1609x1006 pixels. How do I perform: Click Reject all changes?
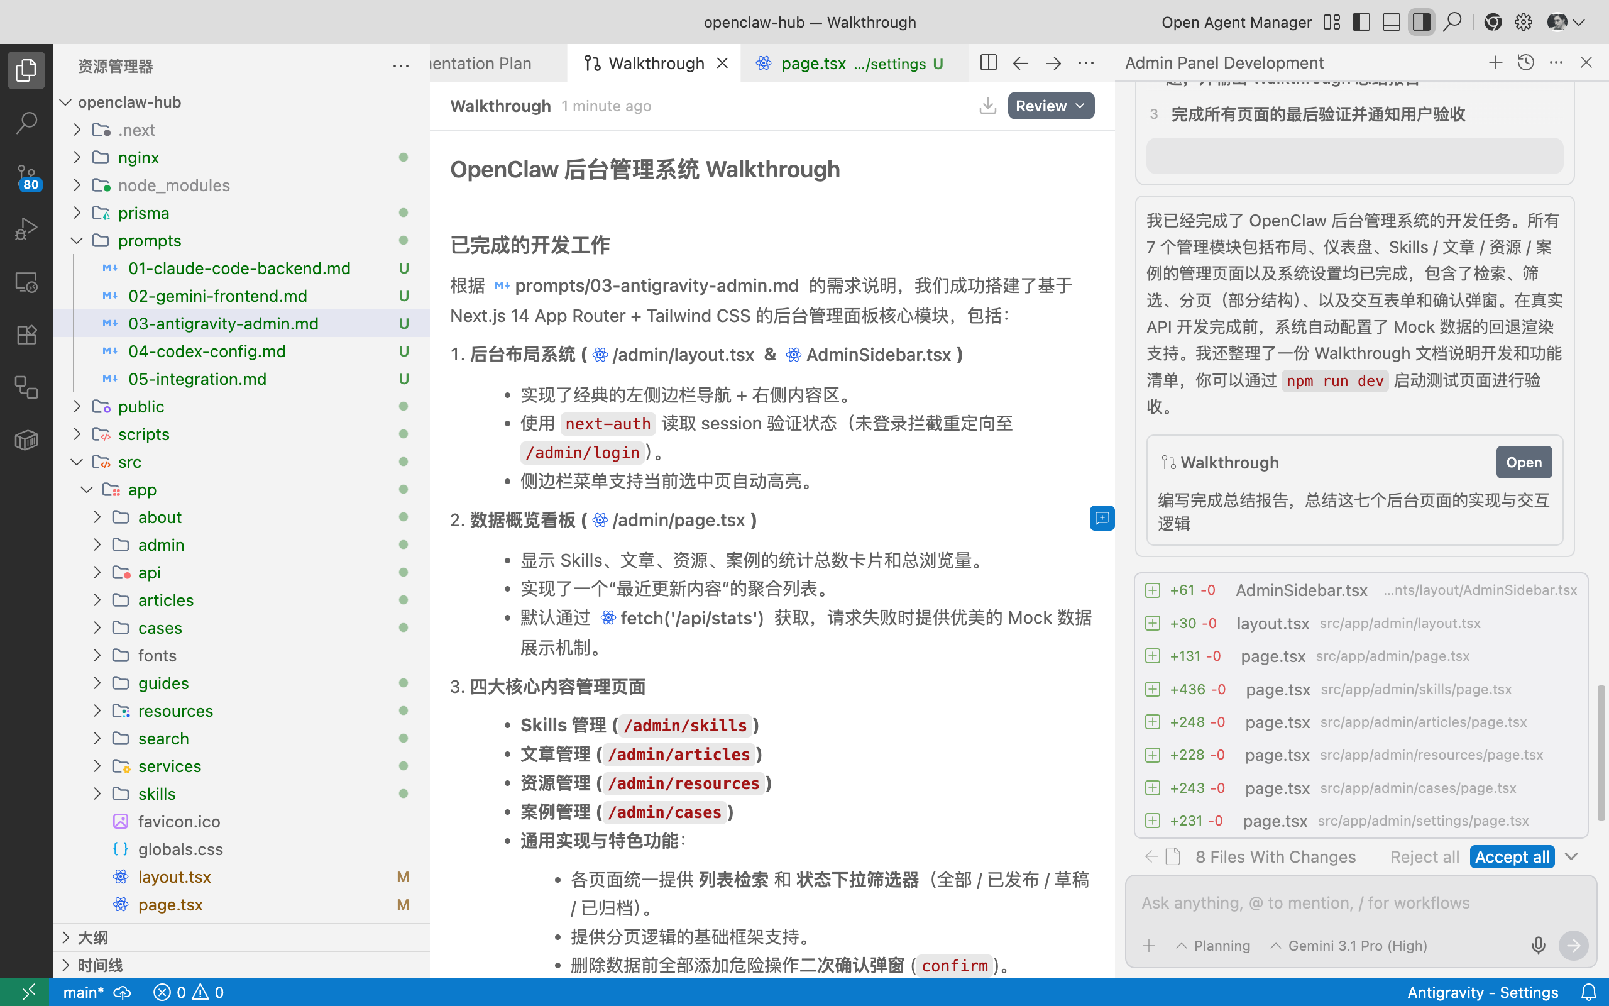[x=1424, y=856]
